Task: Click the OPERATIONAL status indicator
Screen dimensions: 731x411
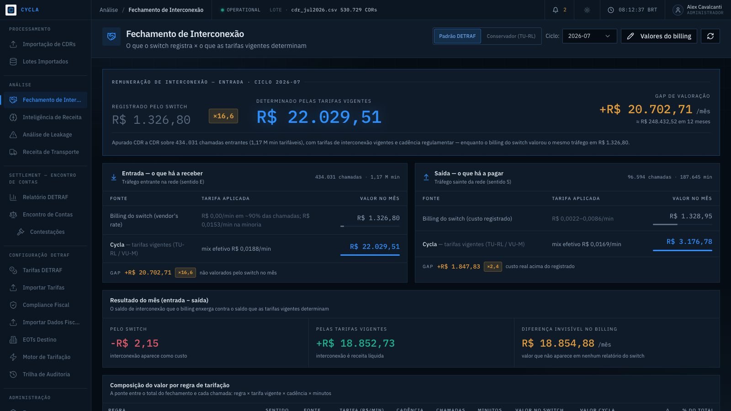Action: tap(240, 10)
